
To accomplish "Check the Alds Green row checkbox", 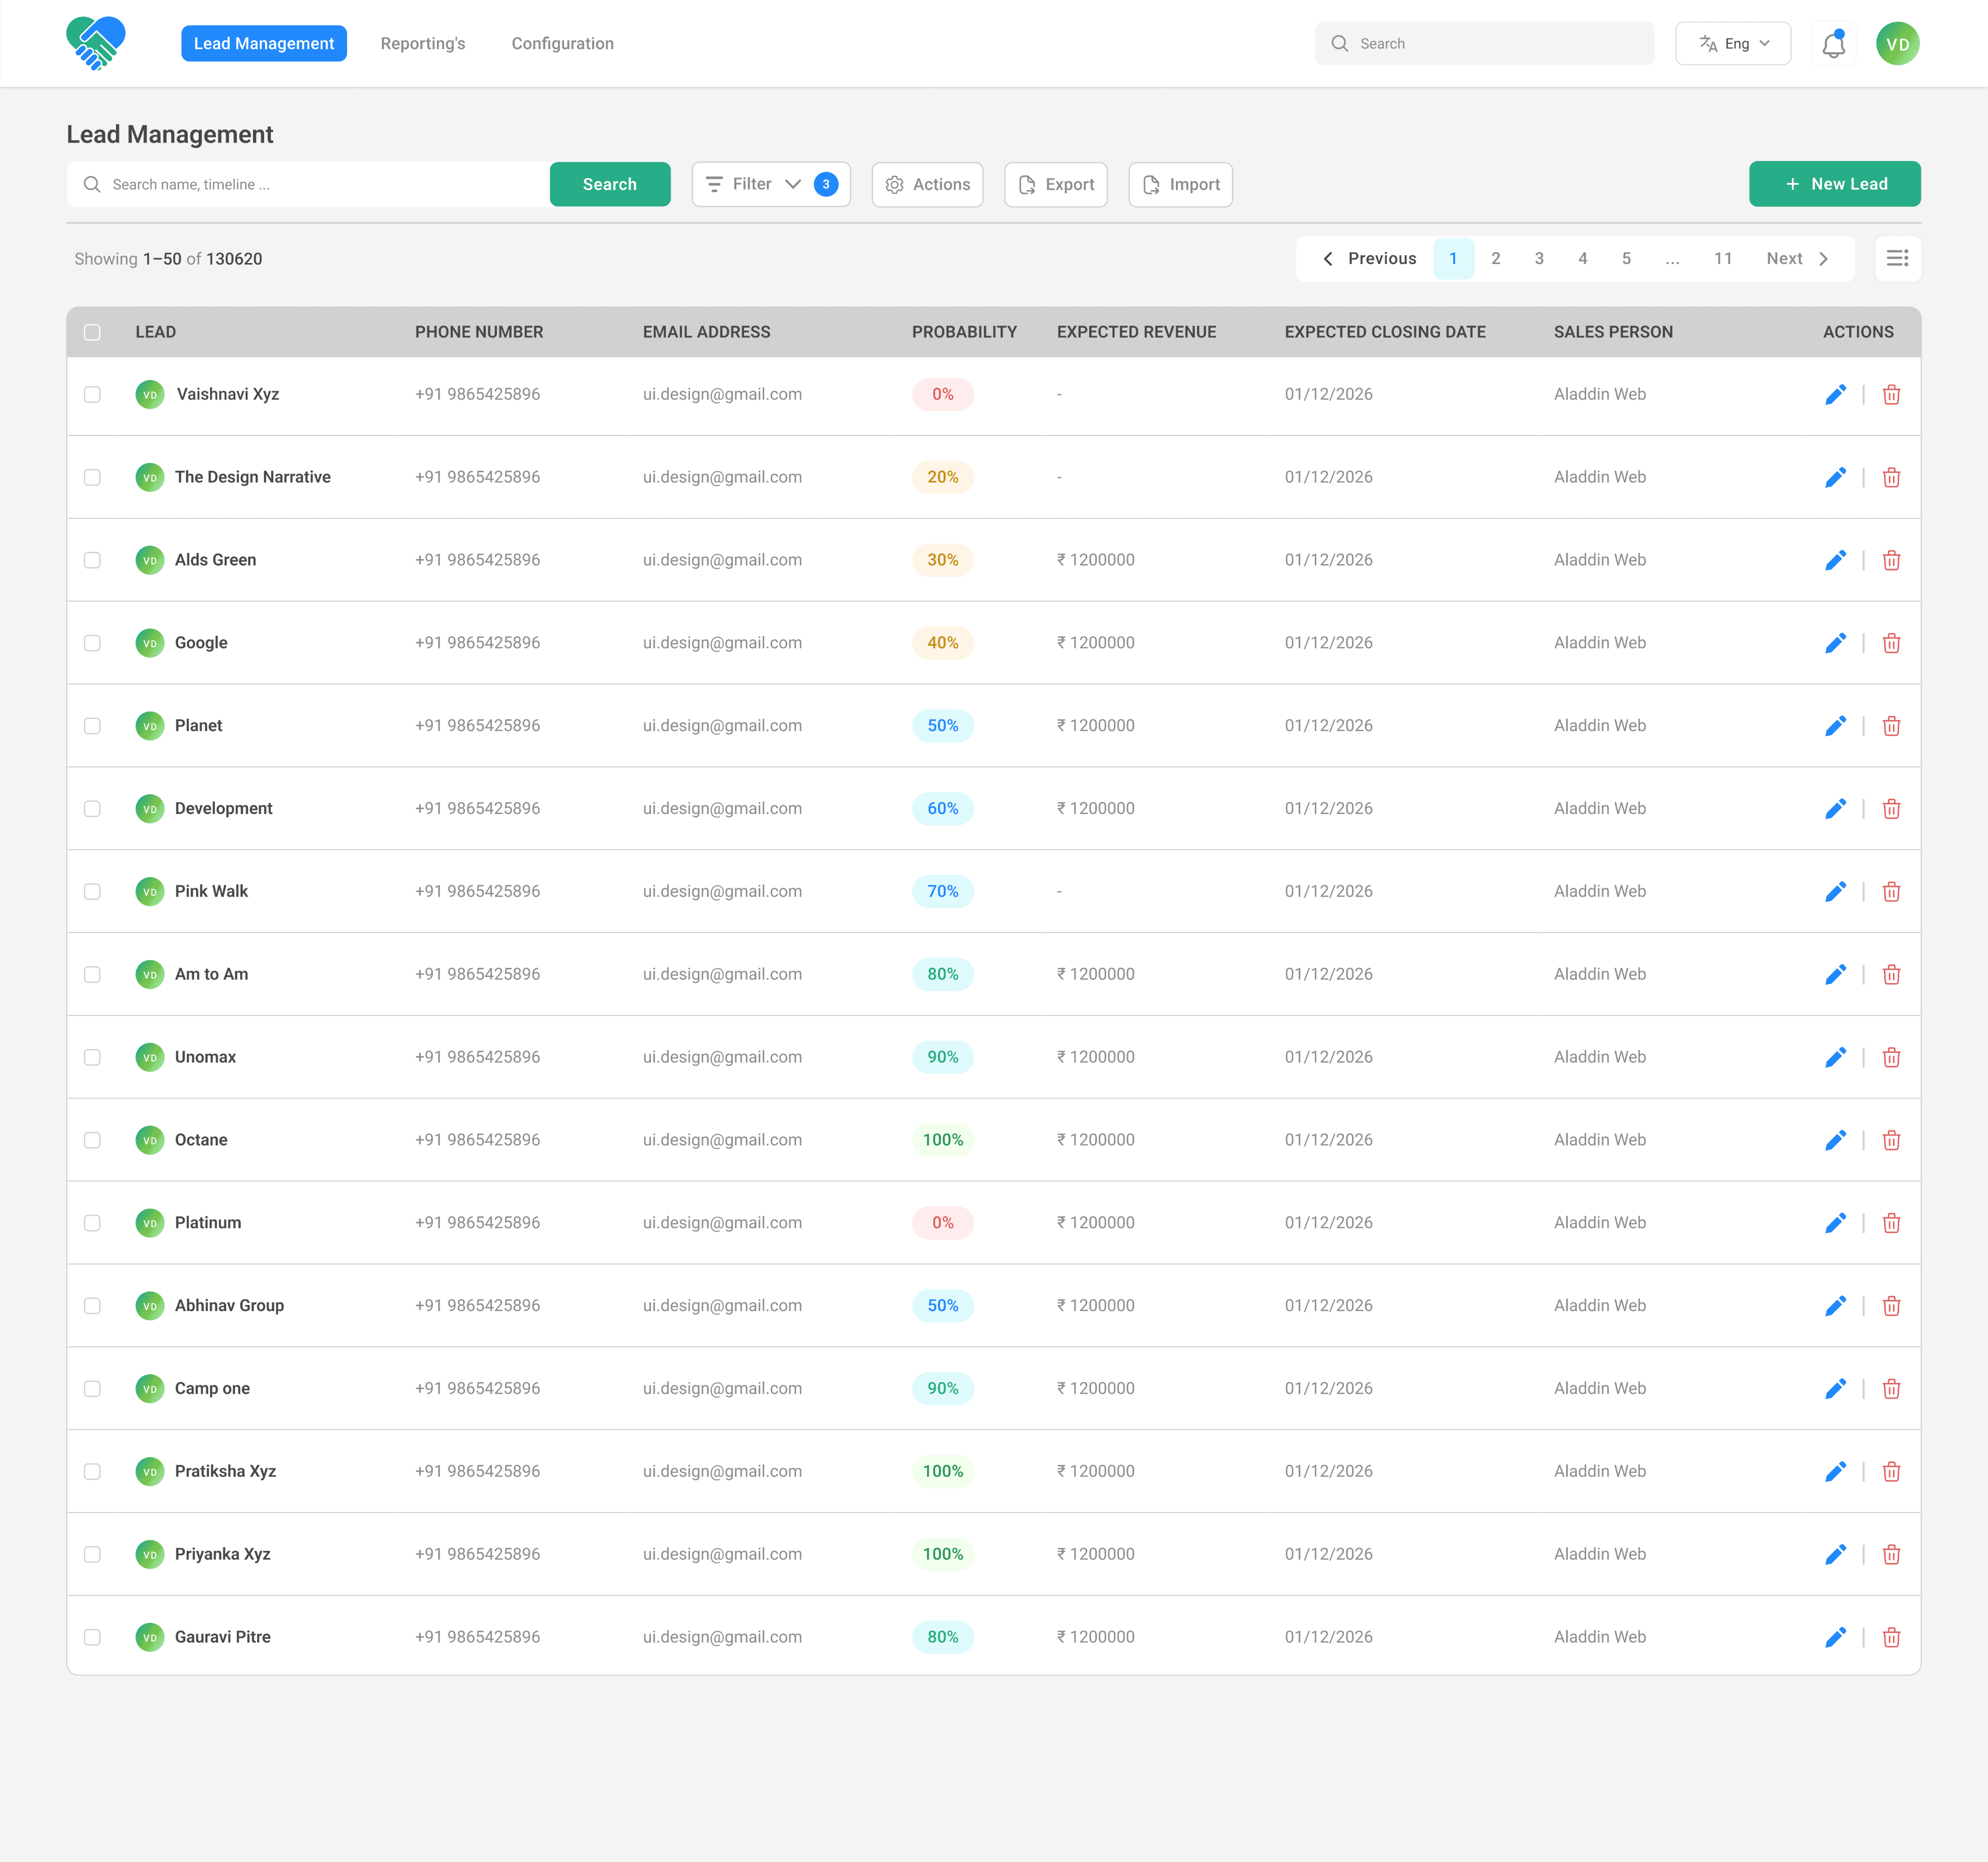I will 92,560.
